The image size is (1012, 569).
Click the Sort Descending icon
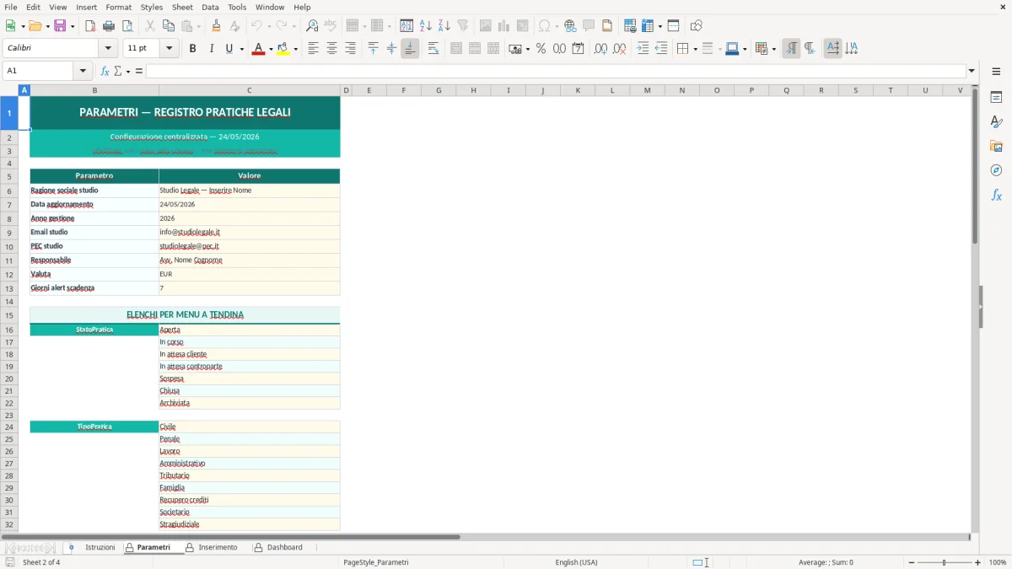pyautogui.click(x=444, y=26)
